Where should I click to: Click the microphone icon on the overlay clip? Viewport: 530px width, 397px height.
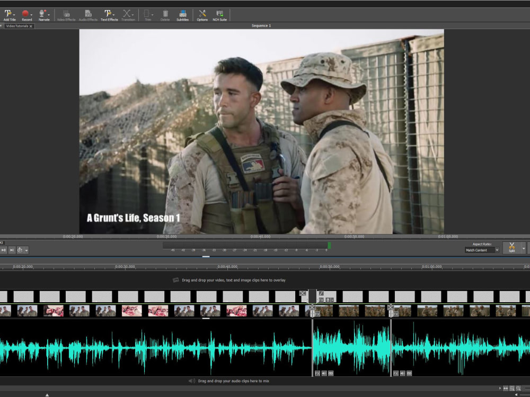(327, 300)
